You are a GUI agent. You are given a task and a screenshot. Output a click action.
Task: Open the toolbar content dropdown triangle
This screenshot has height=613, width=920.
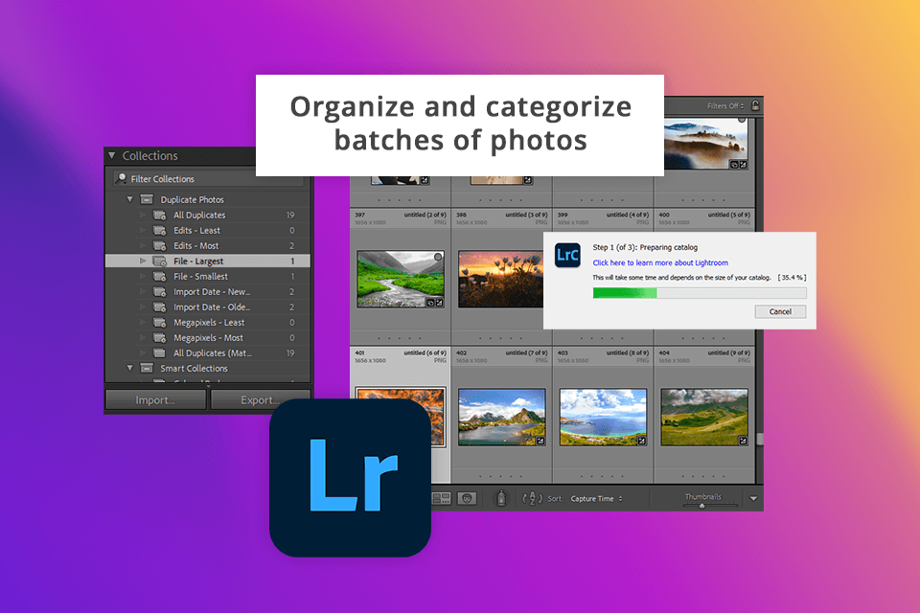[753, 499]
